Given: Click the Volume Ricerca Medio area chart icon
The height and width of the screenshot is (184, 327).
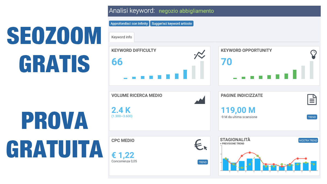Looking at the screenshot, I should point(199,100).
